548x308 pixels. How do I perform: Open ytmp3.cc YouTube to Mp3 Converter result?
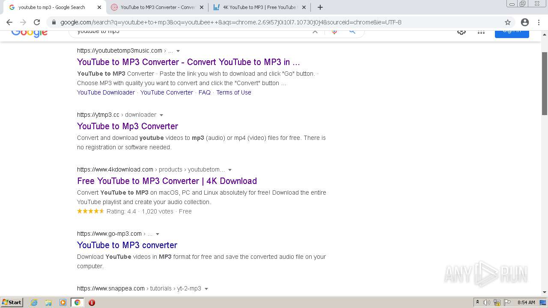point(128,126)
